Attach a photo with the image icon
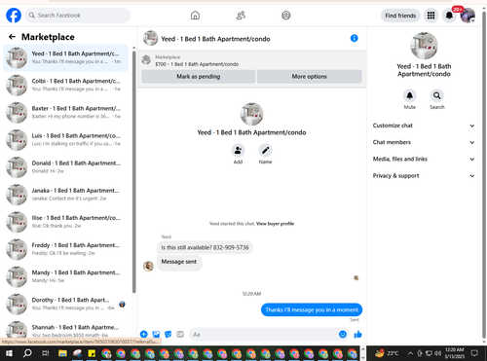487x361 pixels. pos(156,334)
